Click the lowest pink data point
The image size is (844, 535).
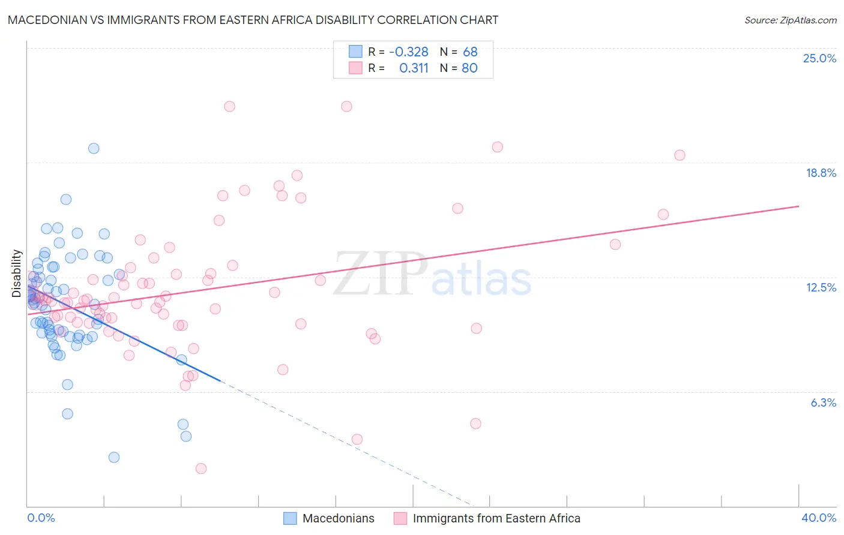point(201,468)
